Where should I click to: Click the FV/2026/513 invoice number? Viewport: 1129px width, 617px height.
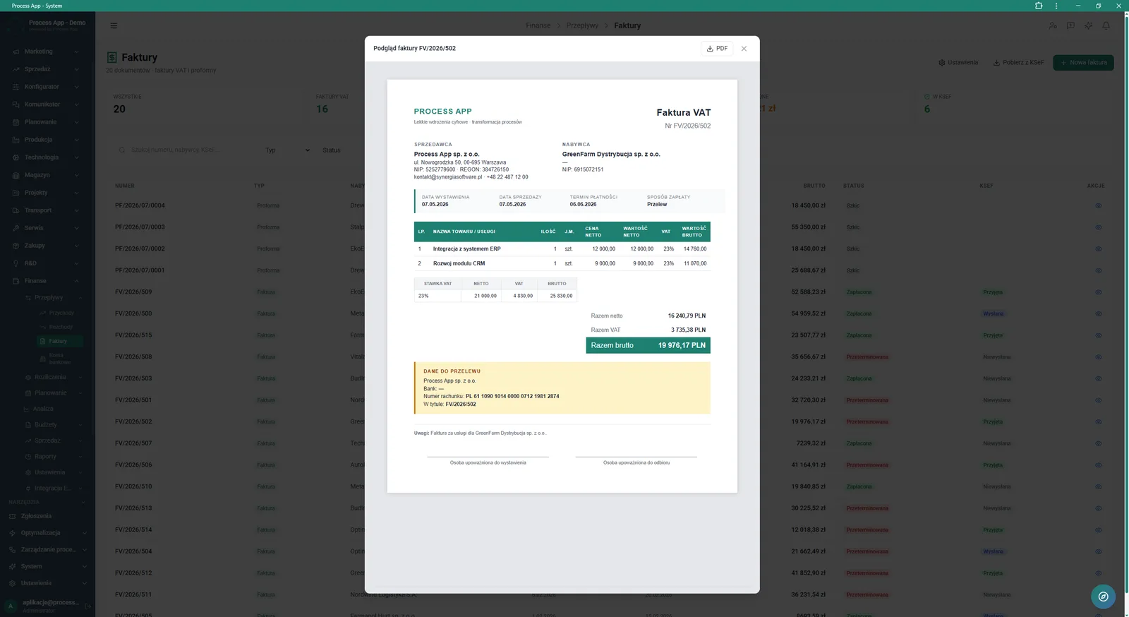133,508
